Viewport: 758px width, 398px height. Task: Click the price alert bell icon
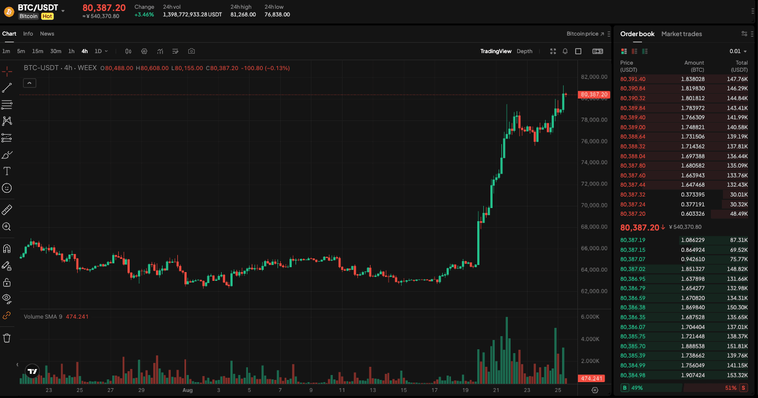pos(565,51)
